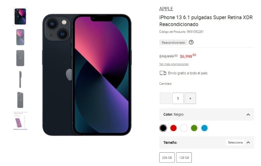This screenshot has height=166, width=261.
Task: Select the black color swatch
Action: [163, 128]
